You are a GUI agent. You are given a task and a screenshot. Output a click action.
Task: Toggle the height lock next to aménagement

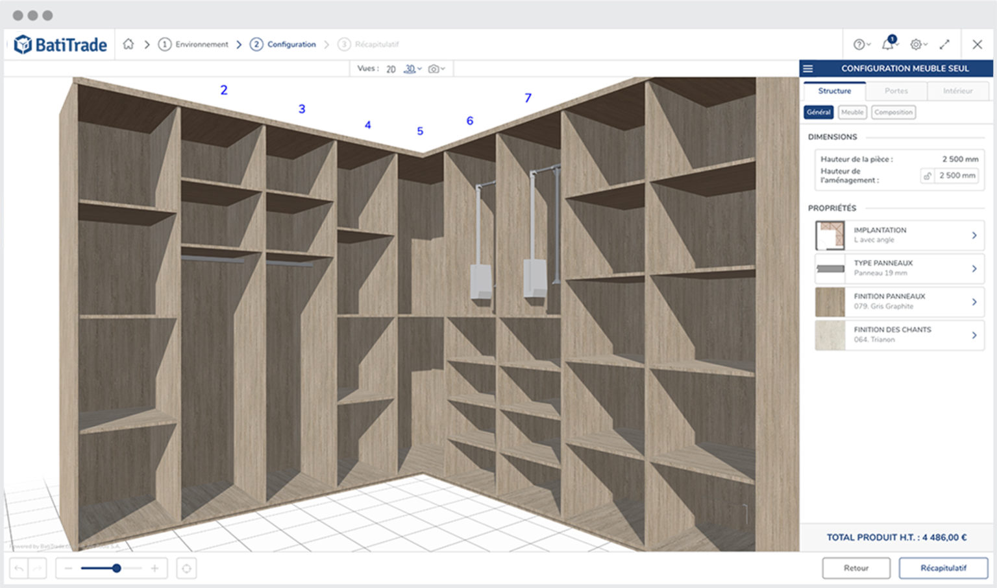coord(926,176)
